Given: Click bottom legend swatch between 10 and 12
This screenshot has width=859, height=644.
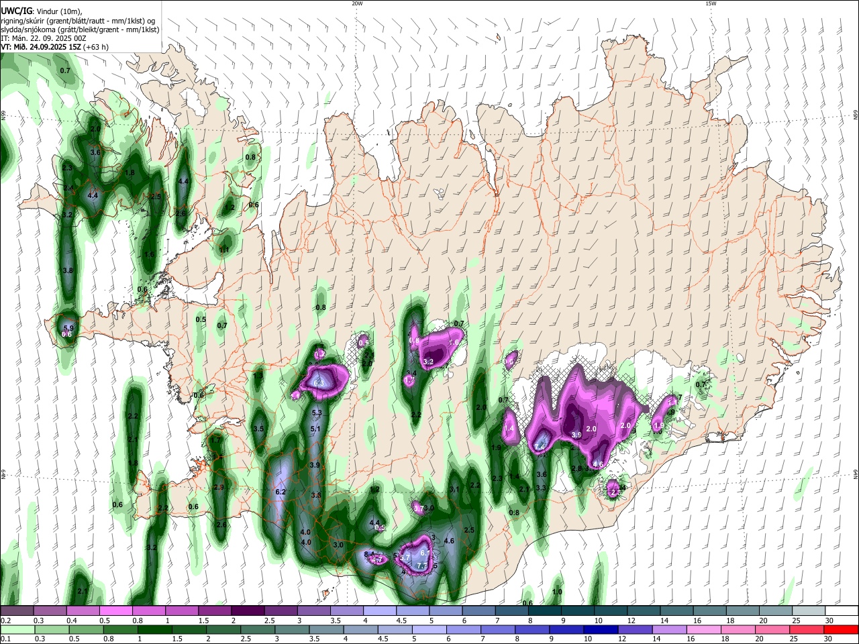Looking at the screenshot, I should (601, 629).
